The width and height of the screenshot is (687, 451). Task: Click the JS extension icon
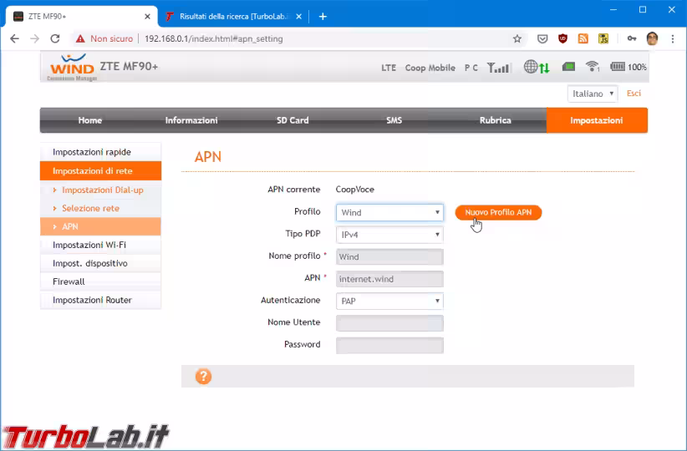pos(603,38)
